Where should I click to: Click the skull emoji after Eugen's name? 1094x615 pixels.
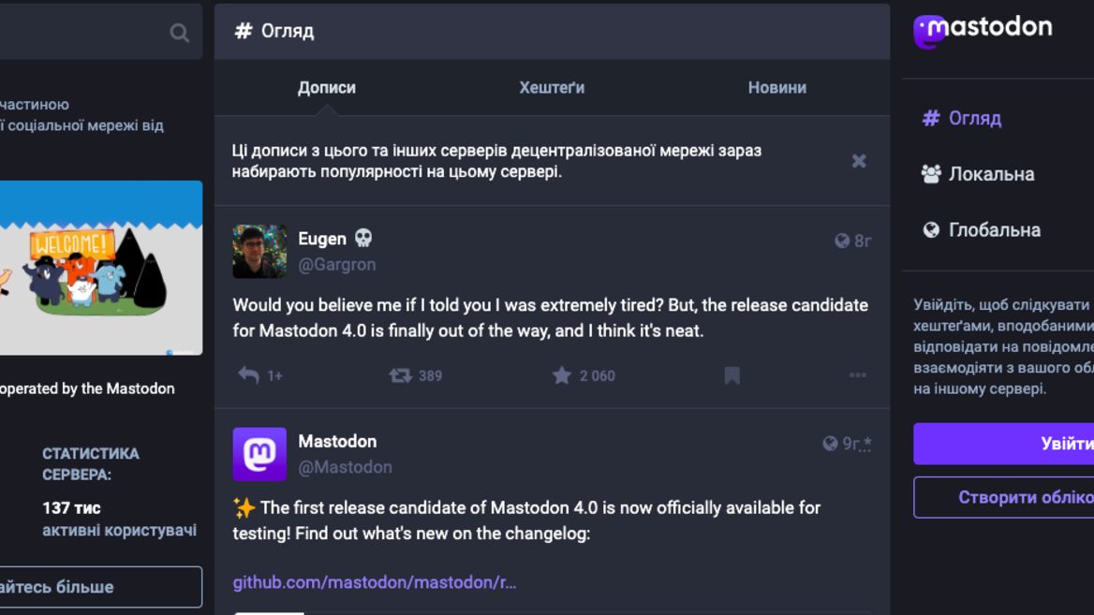pos(362,239)
